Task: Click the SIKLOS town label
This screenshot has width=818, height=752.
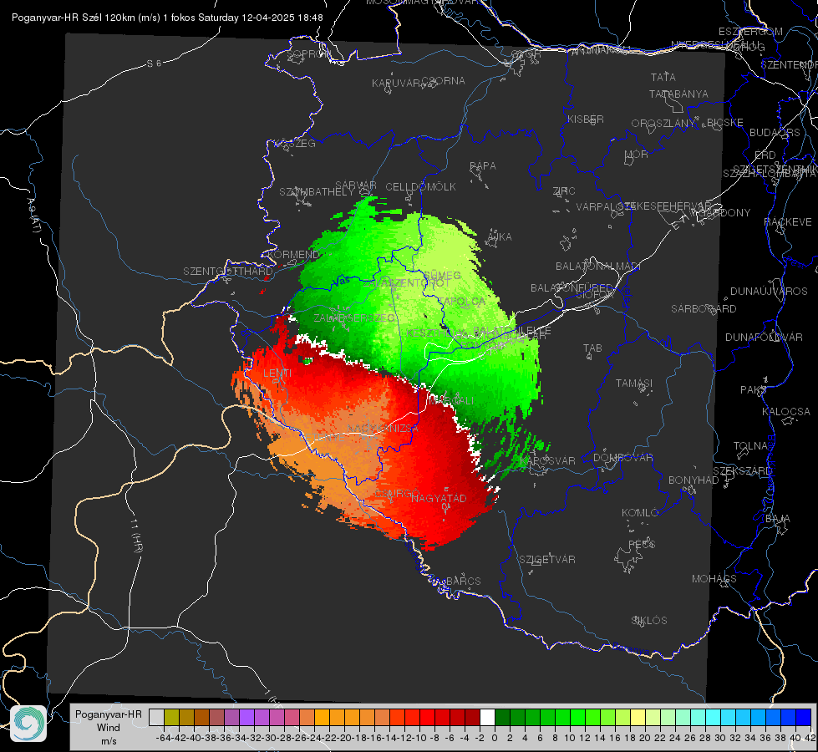Action: 649,621
